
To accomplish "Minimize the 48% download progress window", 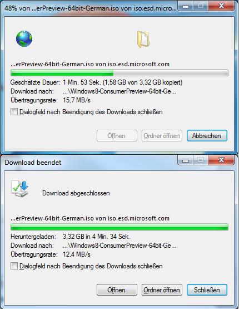I will (186, 7).
